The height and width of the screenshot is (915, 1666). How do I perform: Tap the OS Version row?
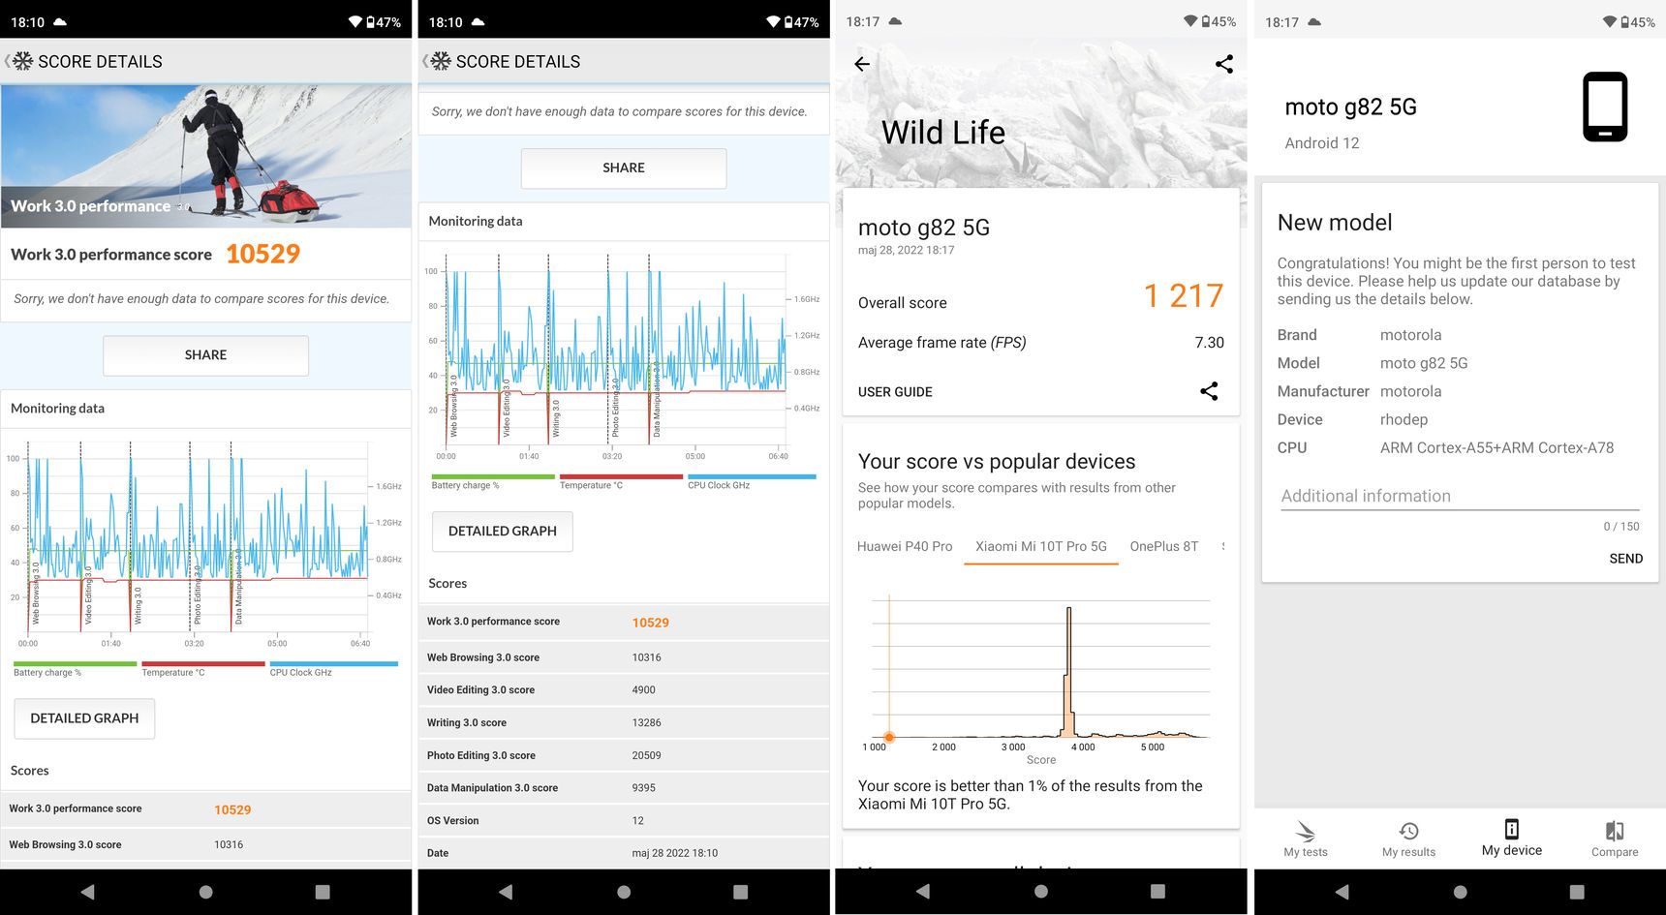coord(624,821)
